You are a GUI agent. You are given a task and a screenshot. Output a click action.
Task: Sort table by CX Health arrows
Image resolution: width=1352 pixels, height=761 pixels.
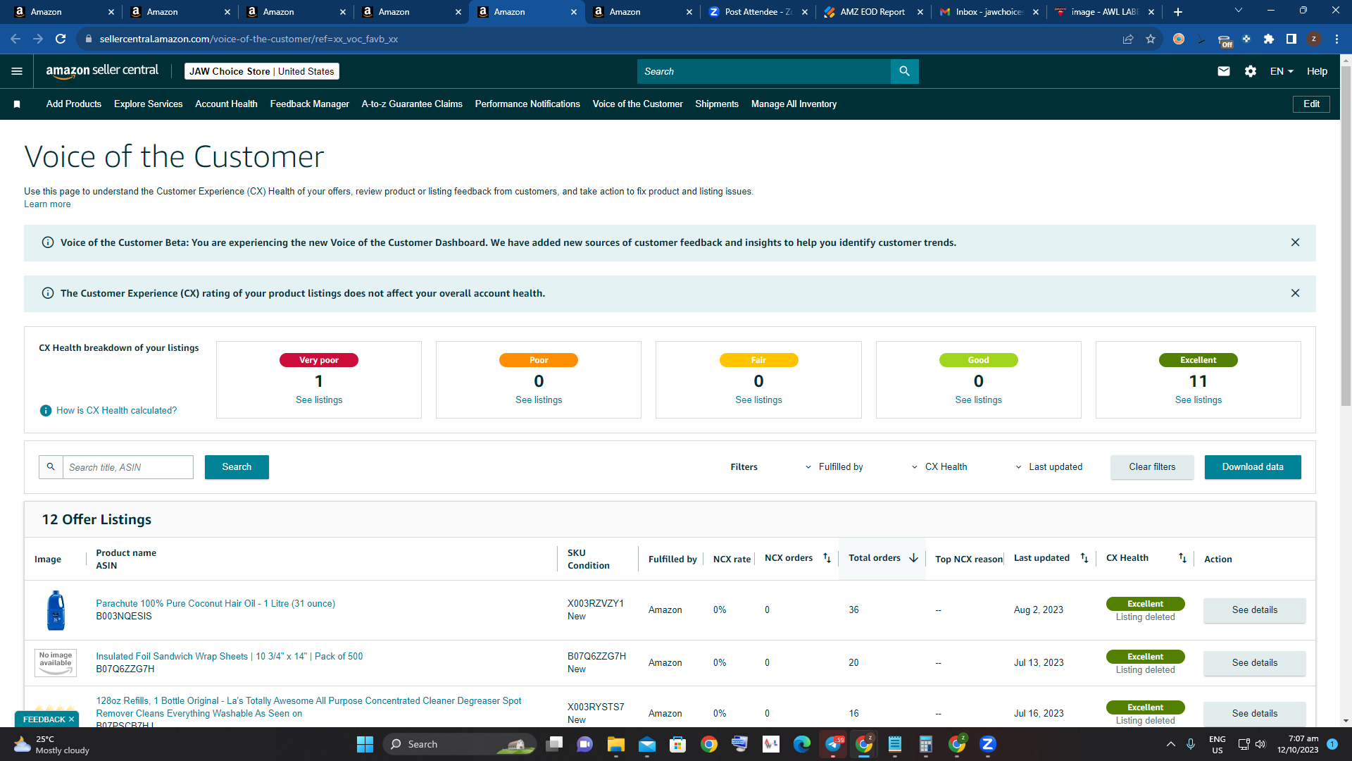tap(1182, 558)
